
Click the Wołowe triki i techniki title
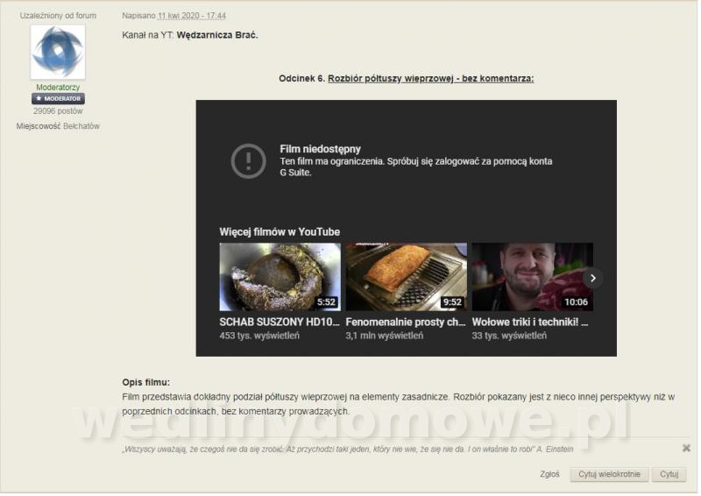[x=529, y=322]
